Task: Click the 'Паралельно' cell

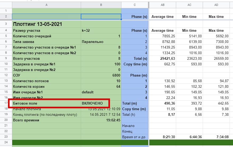Action: tap(101, 42)
